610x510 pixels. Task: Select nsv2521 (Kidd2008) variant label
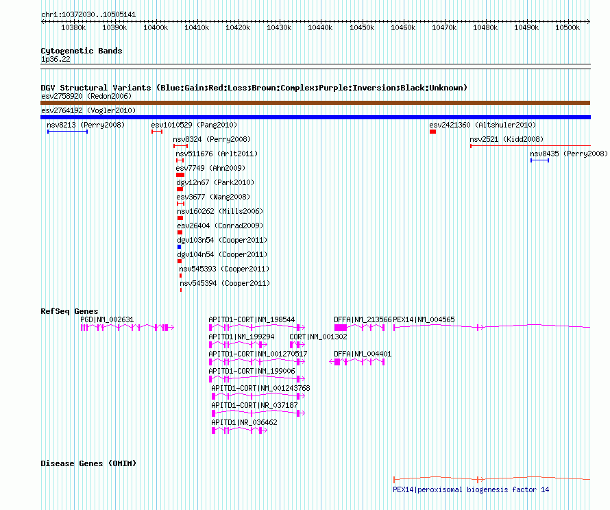coord(507,139)
